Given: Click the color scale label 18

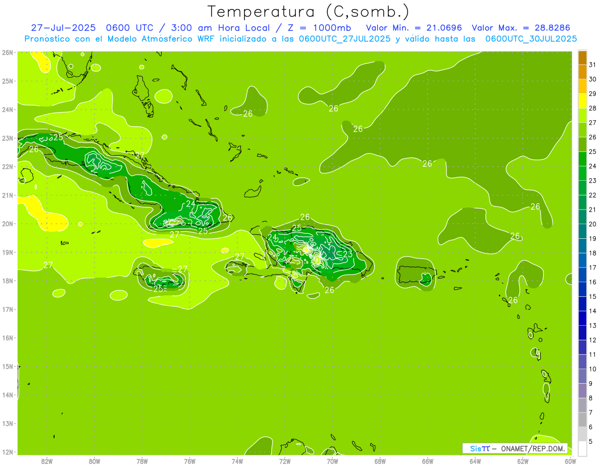Looking at the screenshot, I should point(592,253).
